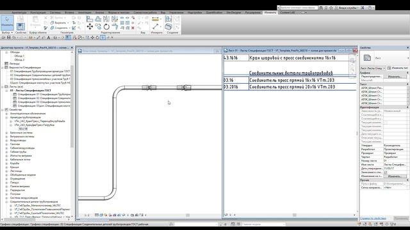Viewport: 410px width, 230px height.
Task: Click the sheet view horizontal scrollbar
Action: click(x=295, y=215)
